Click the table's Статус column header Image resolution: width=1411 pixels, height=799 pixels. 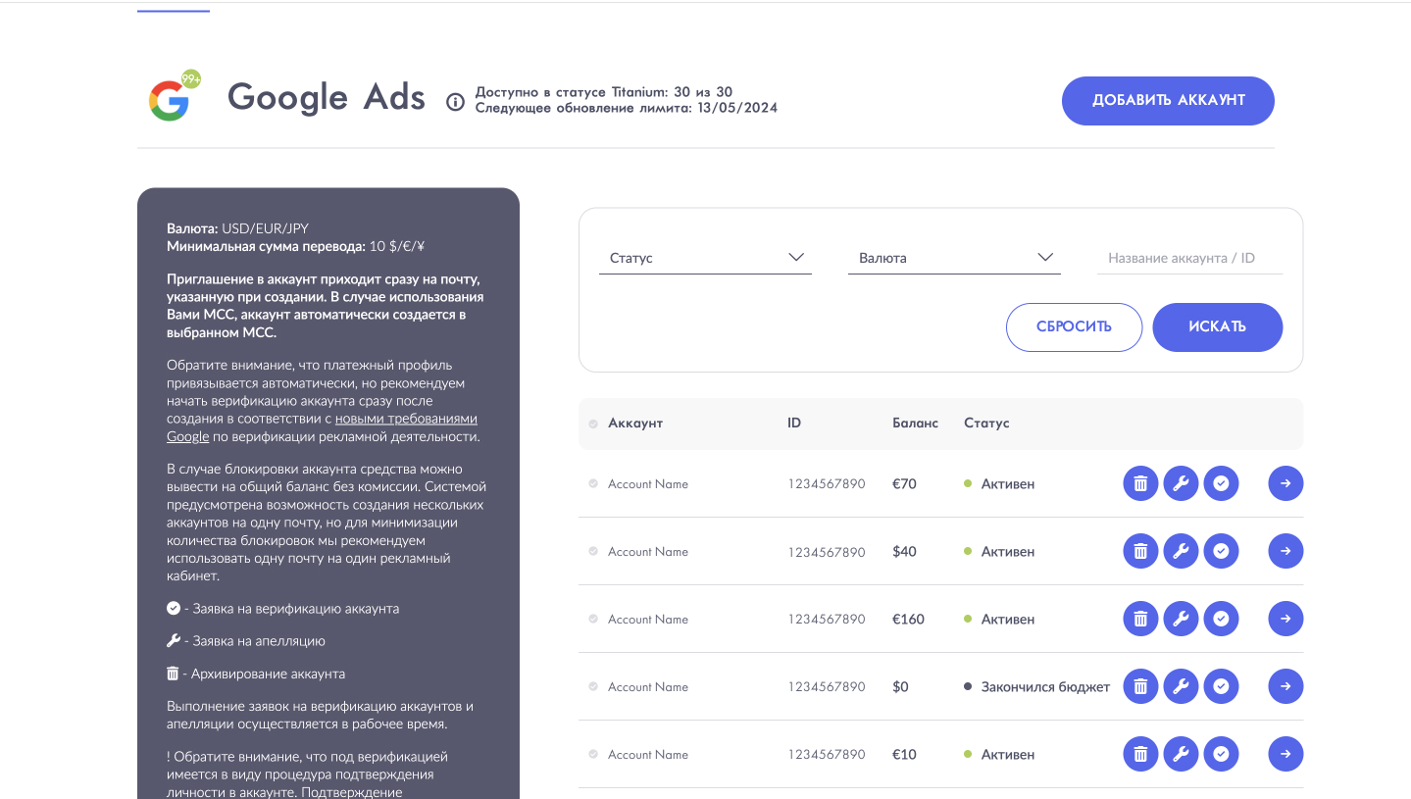[x=986, y=423]
